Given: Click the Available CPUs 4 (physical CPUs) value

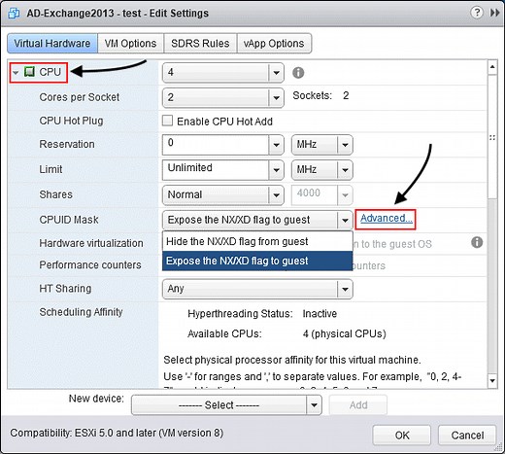Looking at the screenshot, I should click(x=345, y=333).
